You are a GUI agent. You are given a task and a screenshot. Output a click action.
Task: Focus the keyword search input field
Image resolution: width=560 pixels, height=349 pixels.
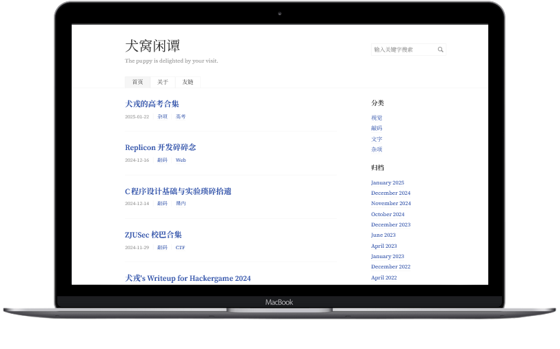click(403, 50)
